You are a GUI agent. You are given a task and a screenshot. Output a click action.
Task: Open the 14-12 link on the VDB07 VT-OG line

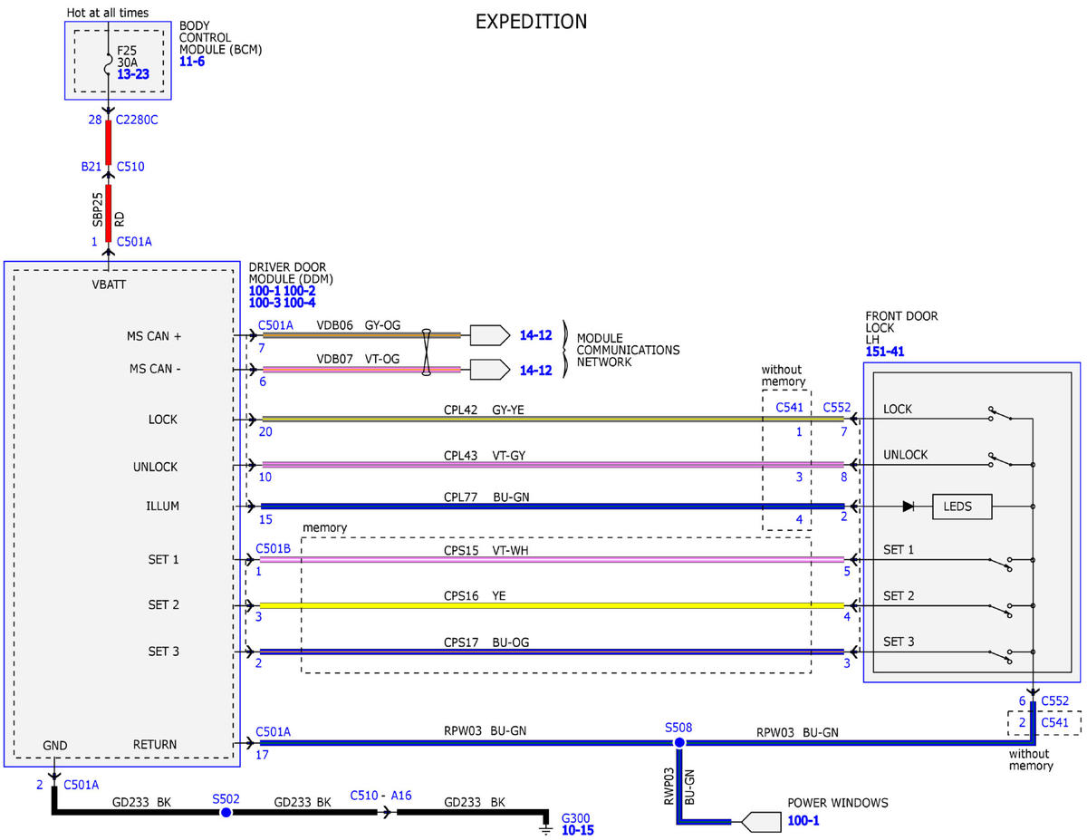[x=535, y=370]
